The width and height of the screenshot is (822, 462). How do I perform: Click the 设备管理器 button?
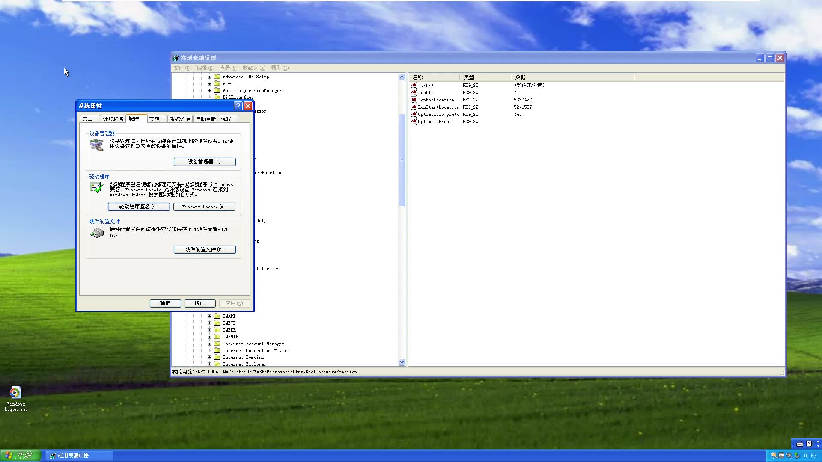click(x=204, y=162)
